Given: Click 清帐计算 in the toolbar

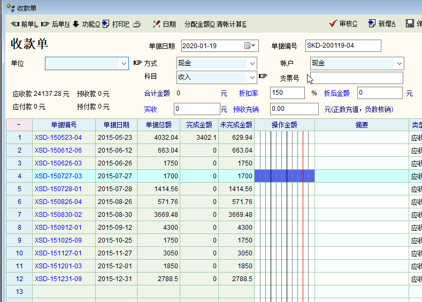Looking at the screenshot, I should [231, 24].
